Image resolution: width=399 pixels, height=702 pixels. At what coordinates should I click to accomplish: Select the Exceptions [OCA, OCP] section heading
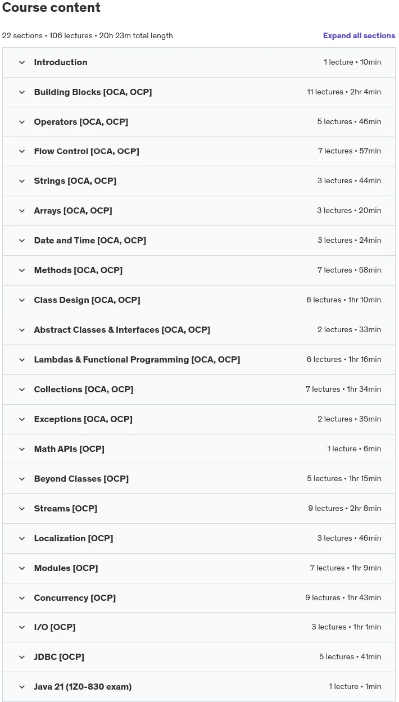(83, 419)
